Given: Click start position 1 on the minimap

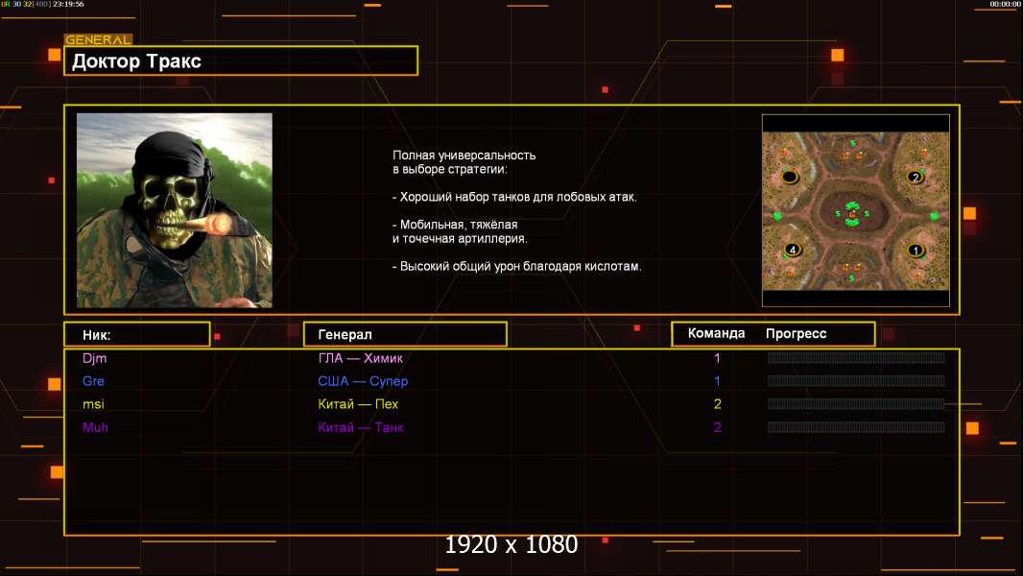Looking at the screenshot, I should (916, 251).
